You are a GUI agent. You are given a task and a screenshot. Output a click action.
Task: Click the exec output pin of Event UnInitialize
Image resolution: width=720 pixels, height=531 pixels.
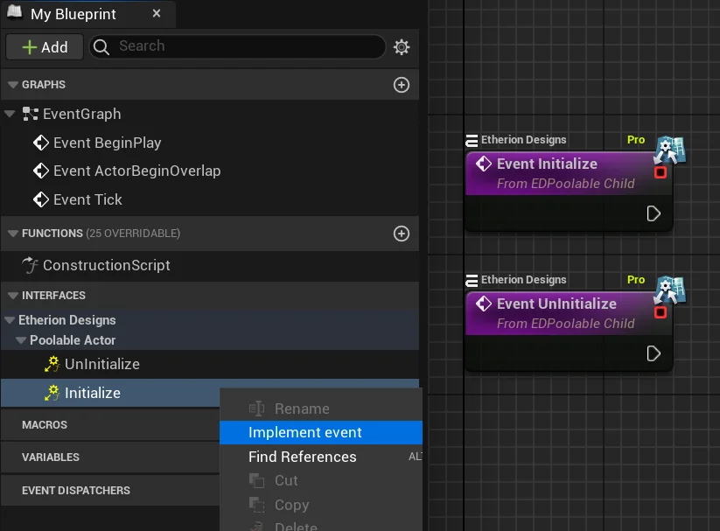(654, 353)
